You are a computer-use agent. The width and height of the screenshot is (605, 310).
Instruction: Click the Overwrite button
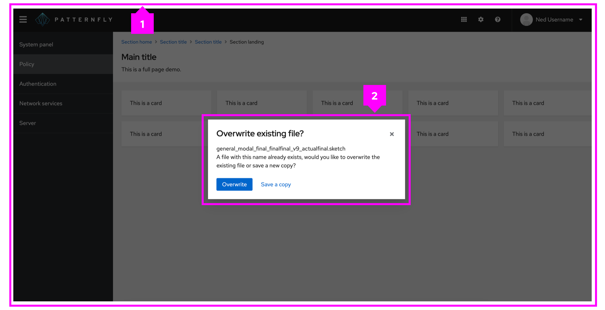234,184
